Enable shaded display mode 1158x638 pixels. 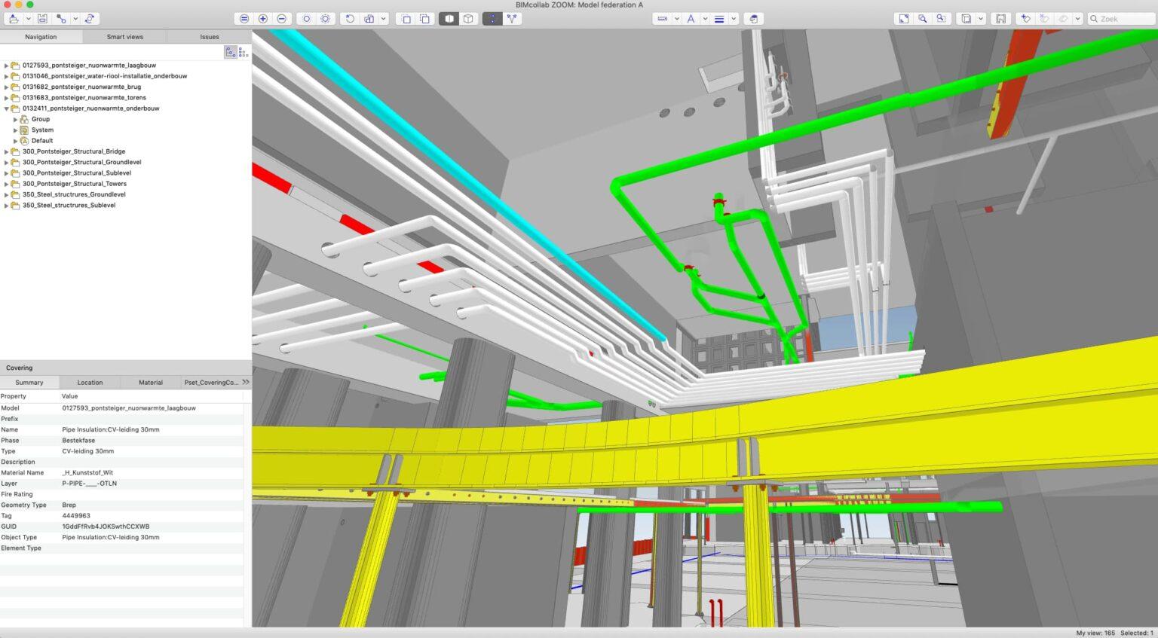[449, 18]
